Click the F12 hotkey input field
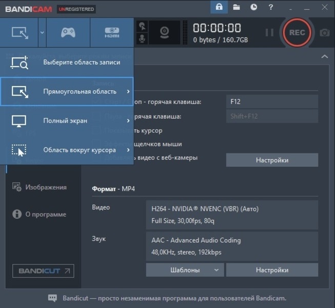The height and width of the screenshot is (308, 335). [272, 102]
